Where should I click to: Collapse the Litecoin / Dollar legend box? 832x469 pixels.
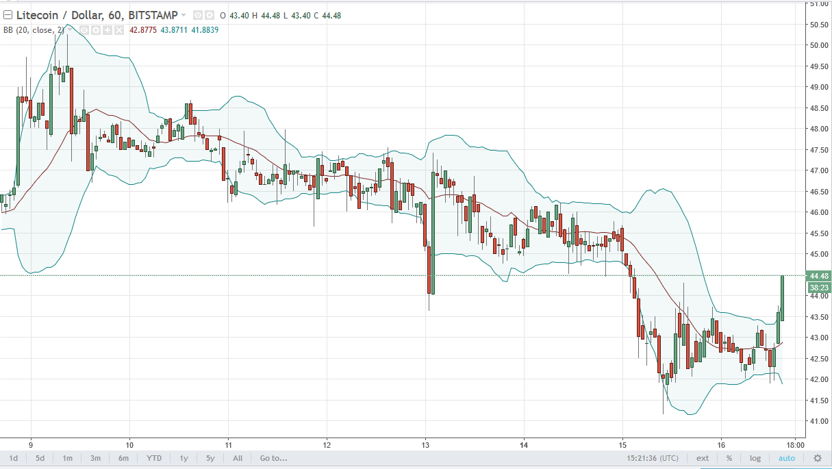point(8,15)
